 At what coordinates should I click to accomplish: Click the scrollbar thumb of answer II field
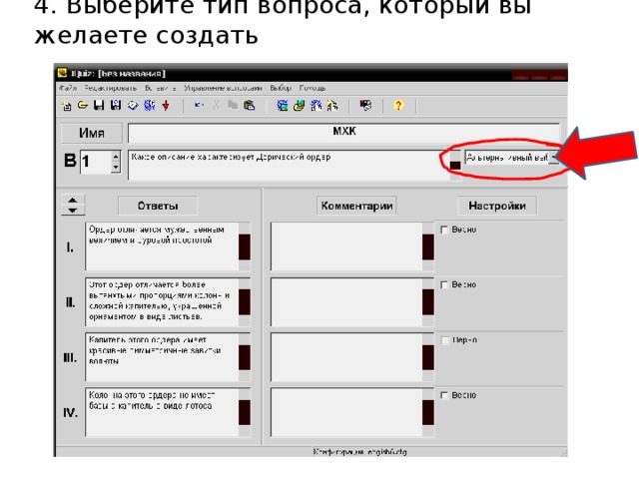245,301
